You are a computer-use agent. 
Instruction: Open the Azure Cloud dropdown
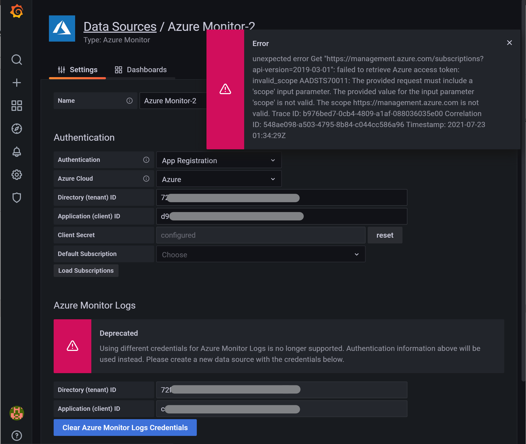point(219,179)
